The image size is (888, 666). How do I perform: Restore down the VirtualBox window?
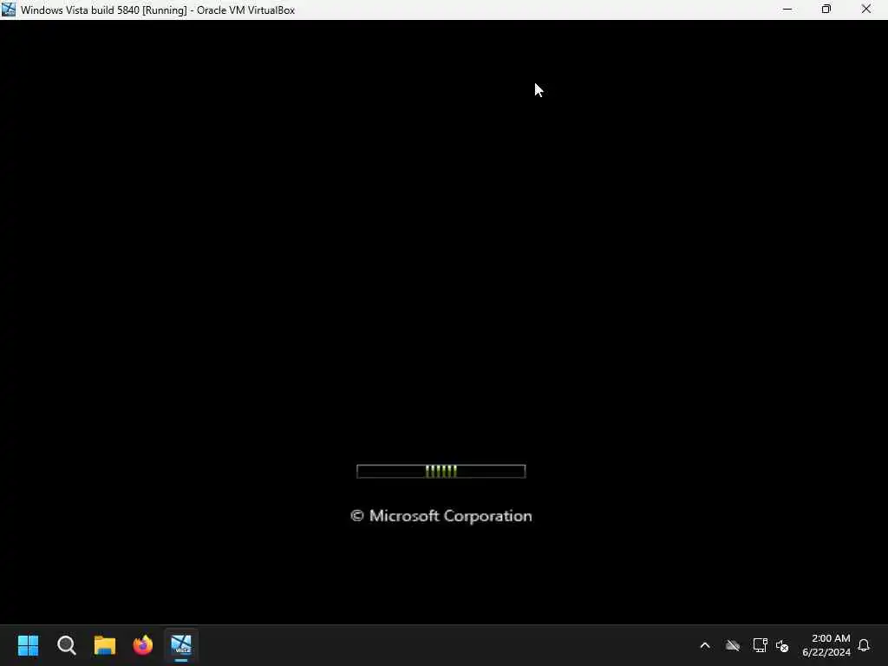pyautogui.click(x=826, y=10)
